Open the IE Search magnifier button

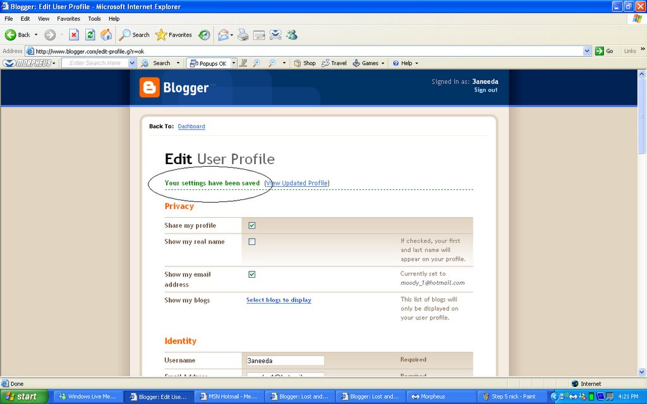click(134, 35)
